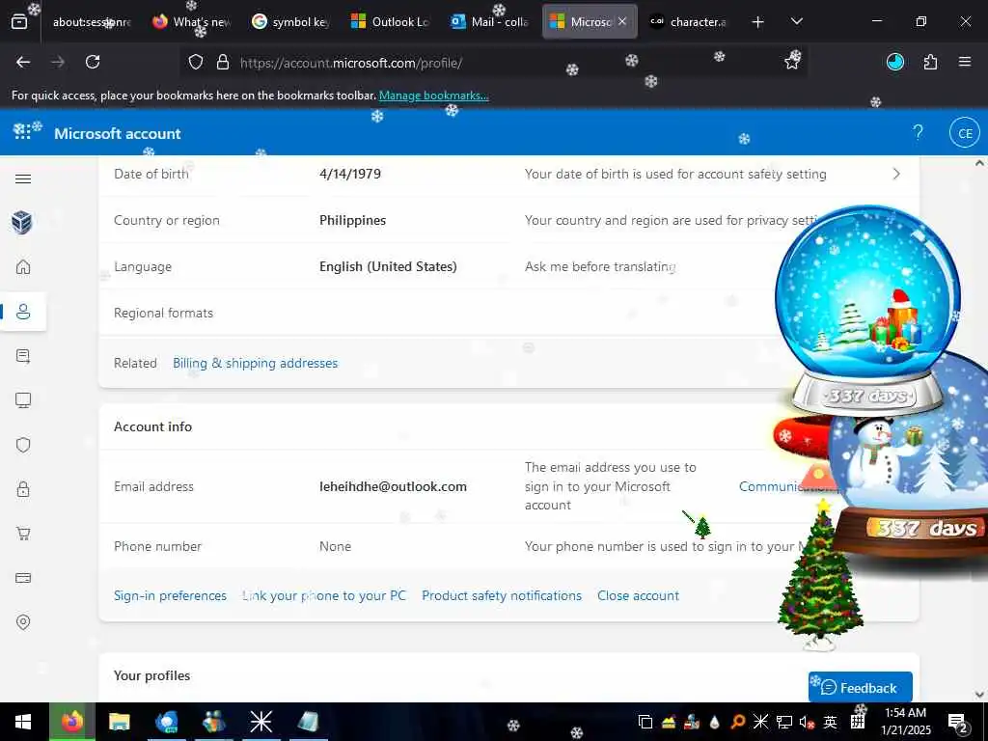This screenshot has height=741, width=988.
Task: Open the Security shield icon in sidebar
Action: (x=23, y=445)
